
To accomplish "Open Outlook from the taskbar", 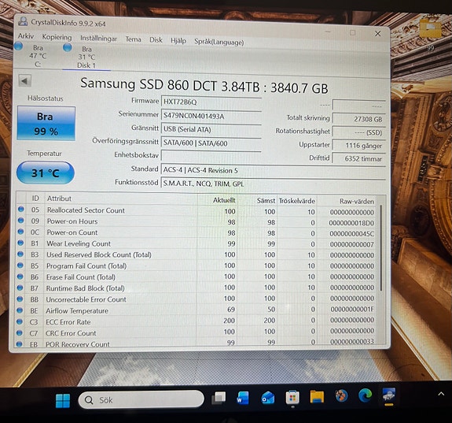I will (267, 398).
